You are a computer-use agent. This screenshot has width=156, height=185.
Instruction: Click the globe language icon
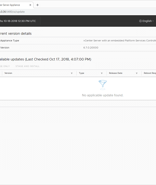pyautogui.click(x=140, y=21)
